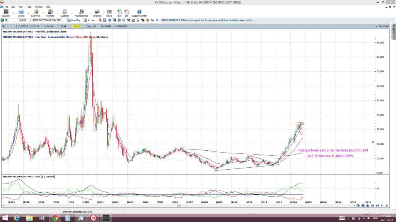The height and width of the screenshot is (222, 396).
Task: Click the blue save disk icon
Action: click(104, 20)
